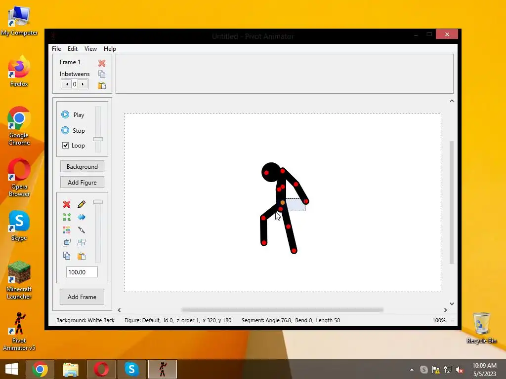Click the horizontal scrollbar thumb

[x=282, y=310]
